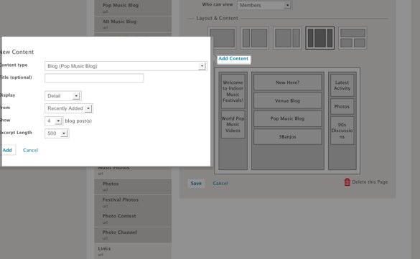Select the Venue Blog content block
420x259 pixels.
[x=288, y=100]
